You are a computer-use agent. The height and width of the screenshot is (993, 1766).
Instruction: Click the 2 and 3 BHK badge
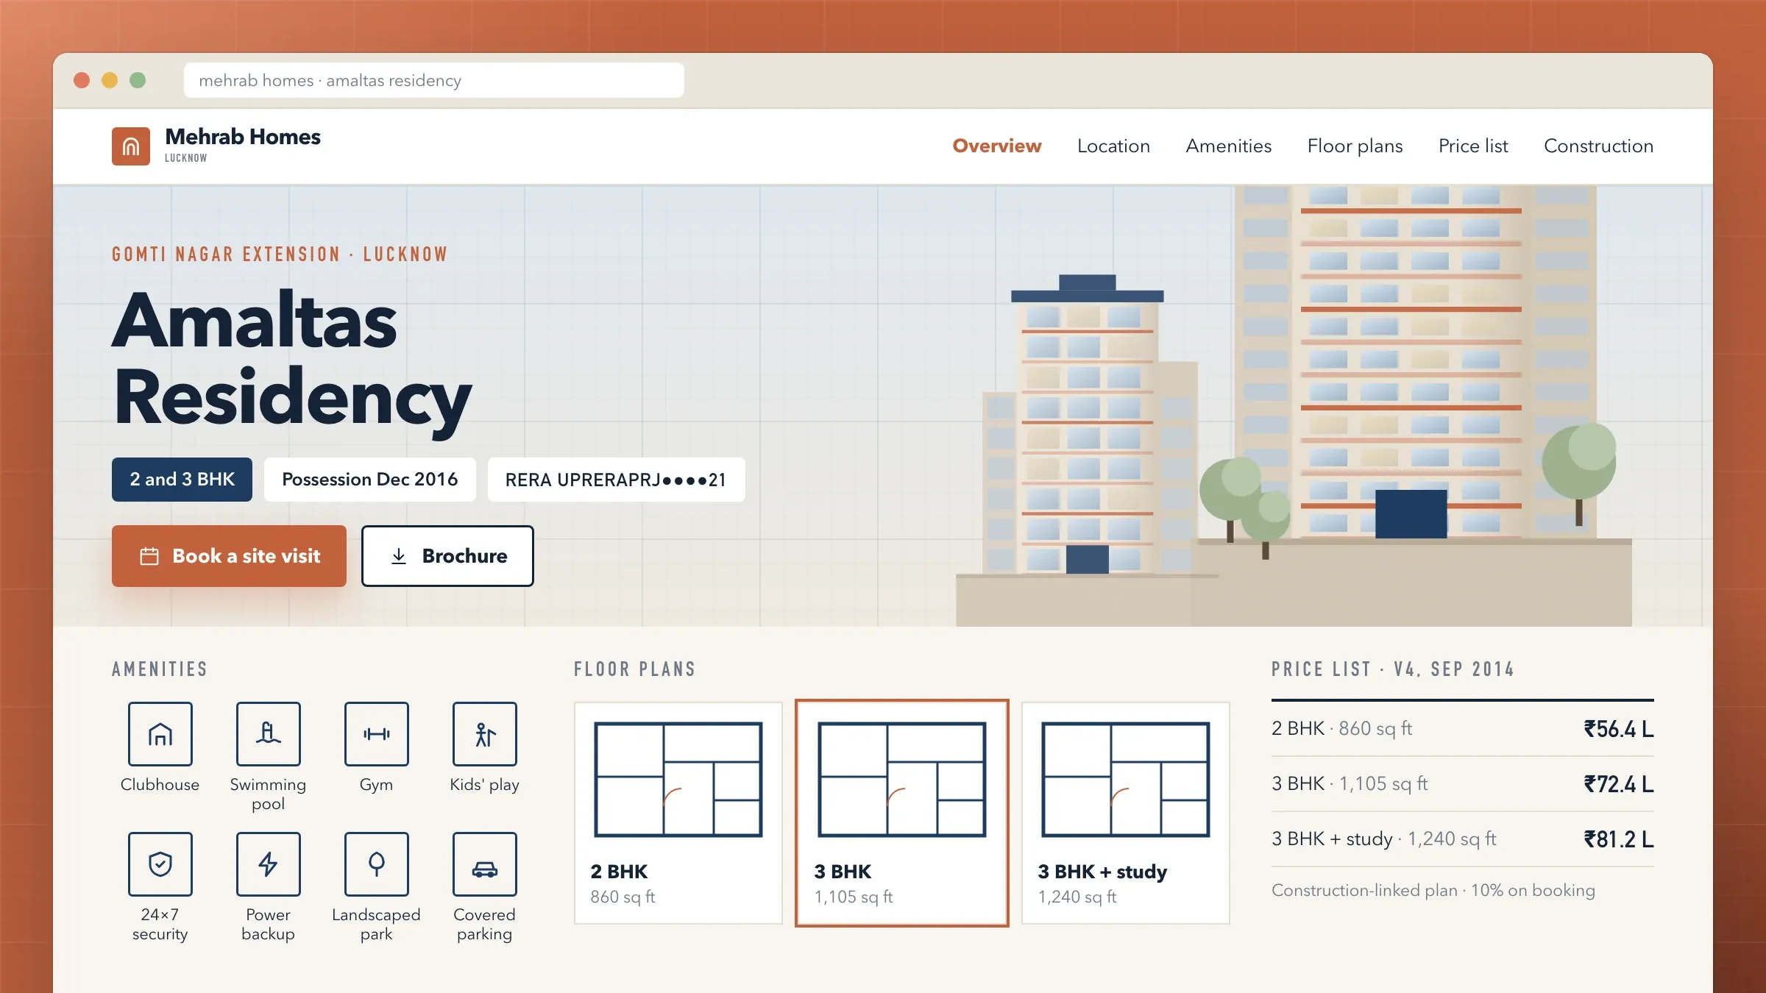(x=182, y=480)
